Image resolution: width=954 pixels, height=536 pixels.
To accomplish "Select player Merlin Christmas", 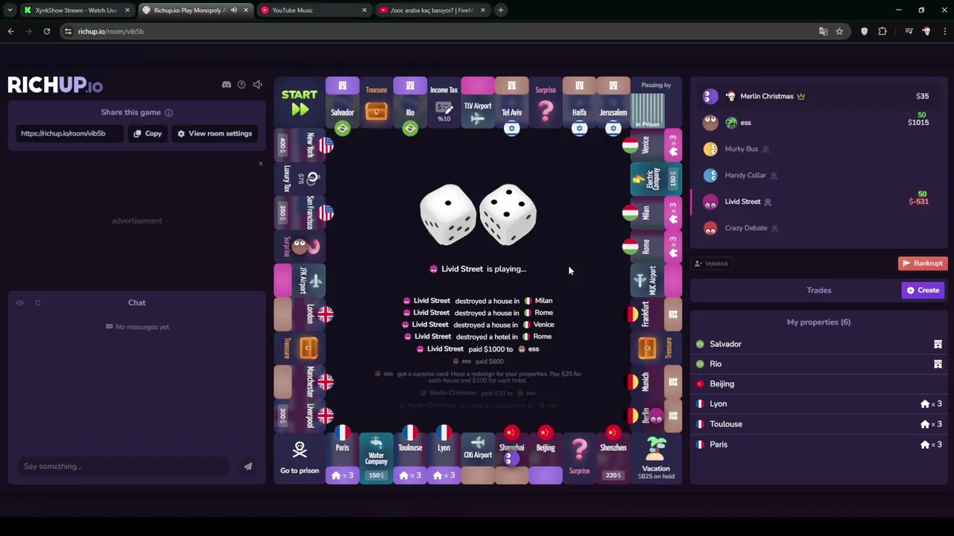I will [x=818, y=96].
